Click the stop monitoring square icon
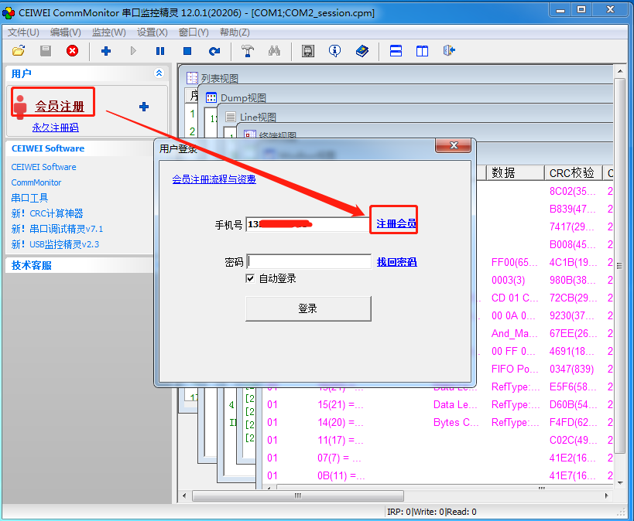The width and height of the screenshot is (634, 521). pos(187,51)
